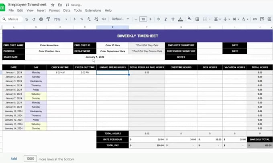This screenshot has width=273, height=163.
Task: Print the spreadsheet
Action: 41,19
